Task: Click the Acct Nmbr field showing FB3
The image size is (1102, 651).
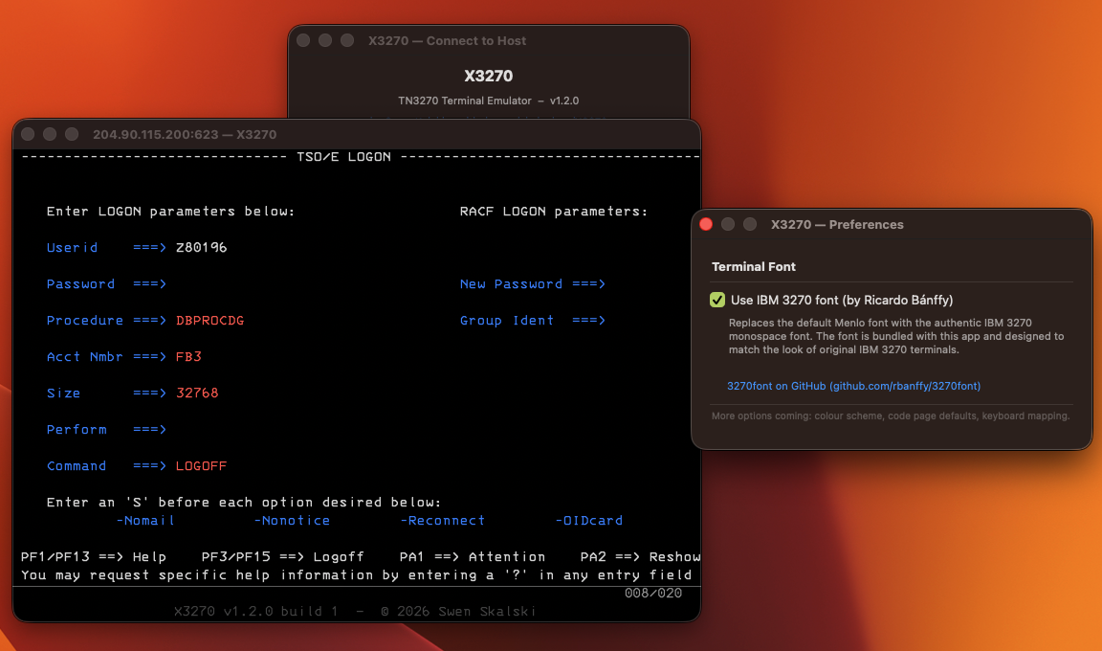Action: point(188,357)
